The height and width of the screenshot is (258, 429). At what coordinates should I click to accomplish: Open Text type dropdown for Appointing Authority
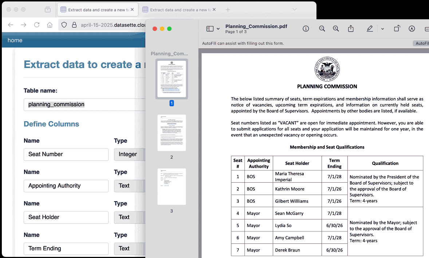[130, 186]
